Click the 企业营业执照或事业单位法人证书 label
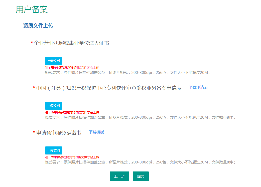Screen dimensions: 261x187 [71, 43]
